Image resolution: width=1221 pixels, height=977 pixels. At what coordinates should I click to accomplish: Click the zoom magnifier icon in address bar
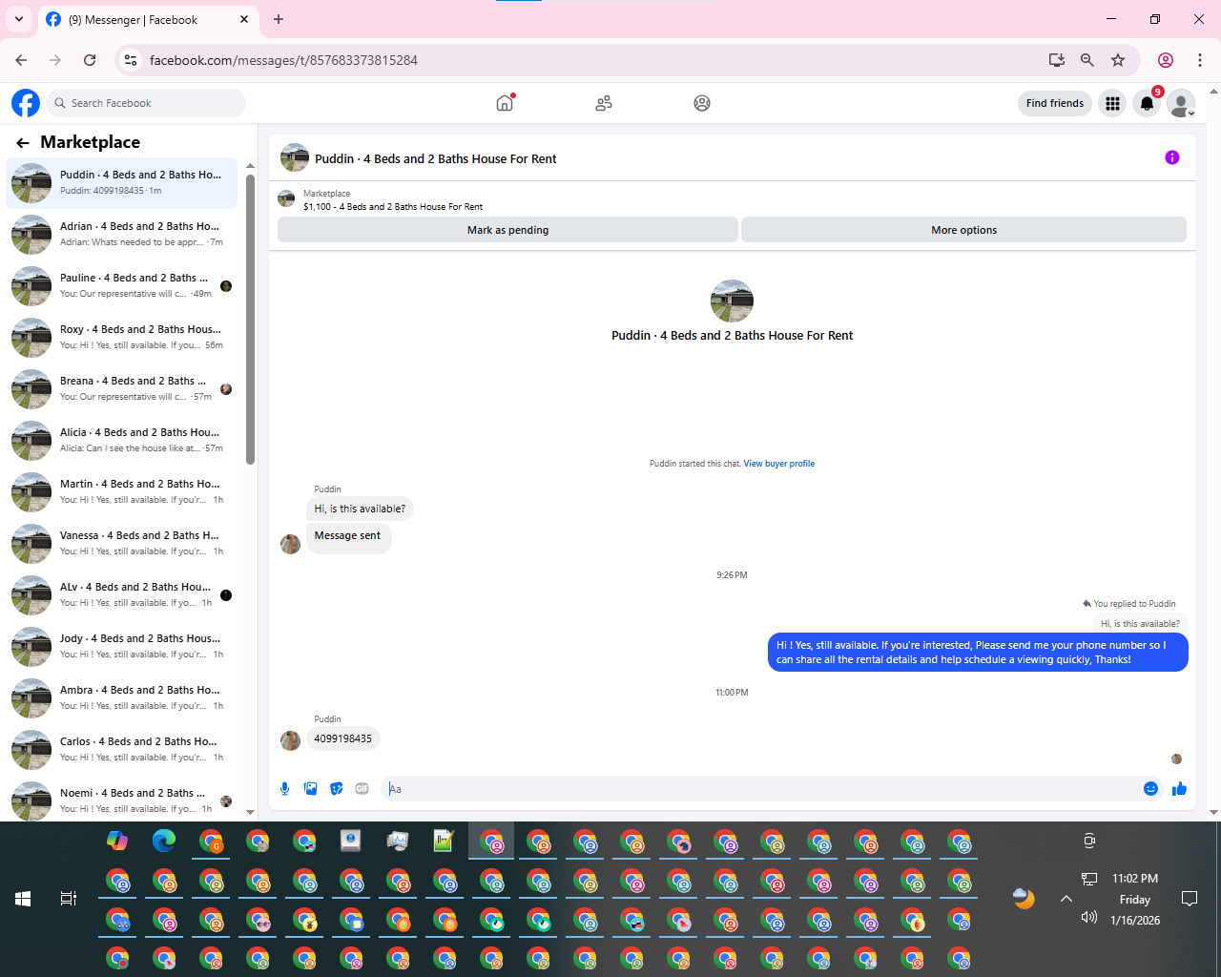click(1086, 60)
